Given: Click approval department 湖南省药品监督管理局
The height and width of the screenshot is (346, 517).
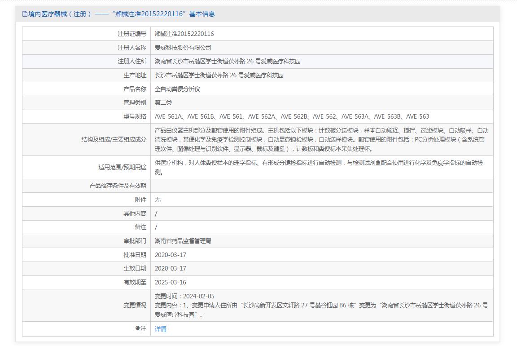Looking at the screenshot, I should (x=183, y=241).
